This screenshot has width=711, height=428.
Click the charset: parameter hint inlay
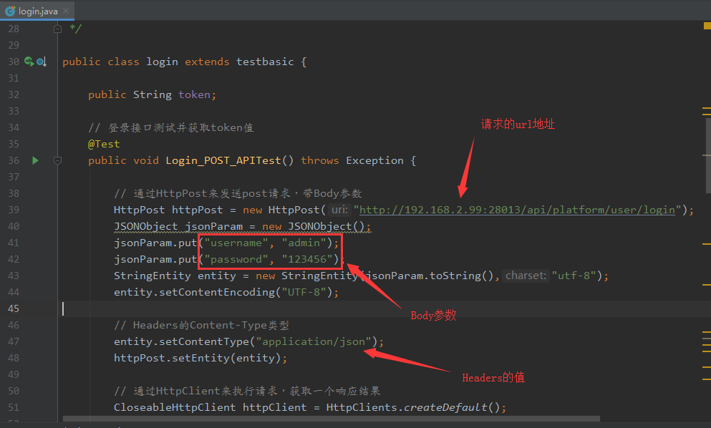[526, 275]
